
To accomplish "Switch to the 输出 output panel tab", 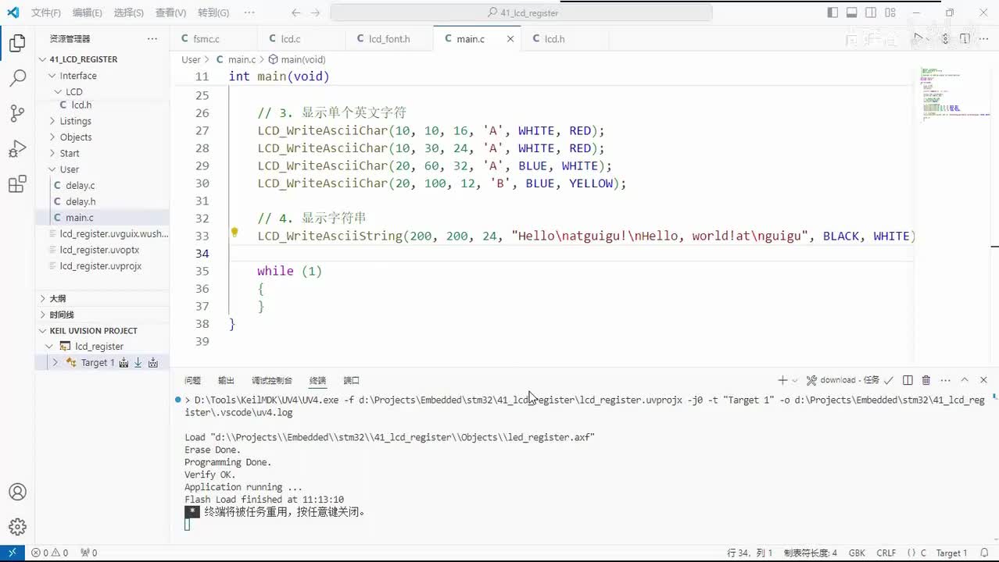I will [226, 380].
